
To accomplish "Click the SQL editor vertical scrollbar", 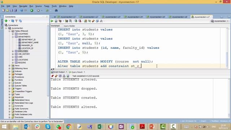I will point(227,48).
